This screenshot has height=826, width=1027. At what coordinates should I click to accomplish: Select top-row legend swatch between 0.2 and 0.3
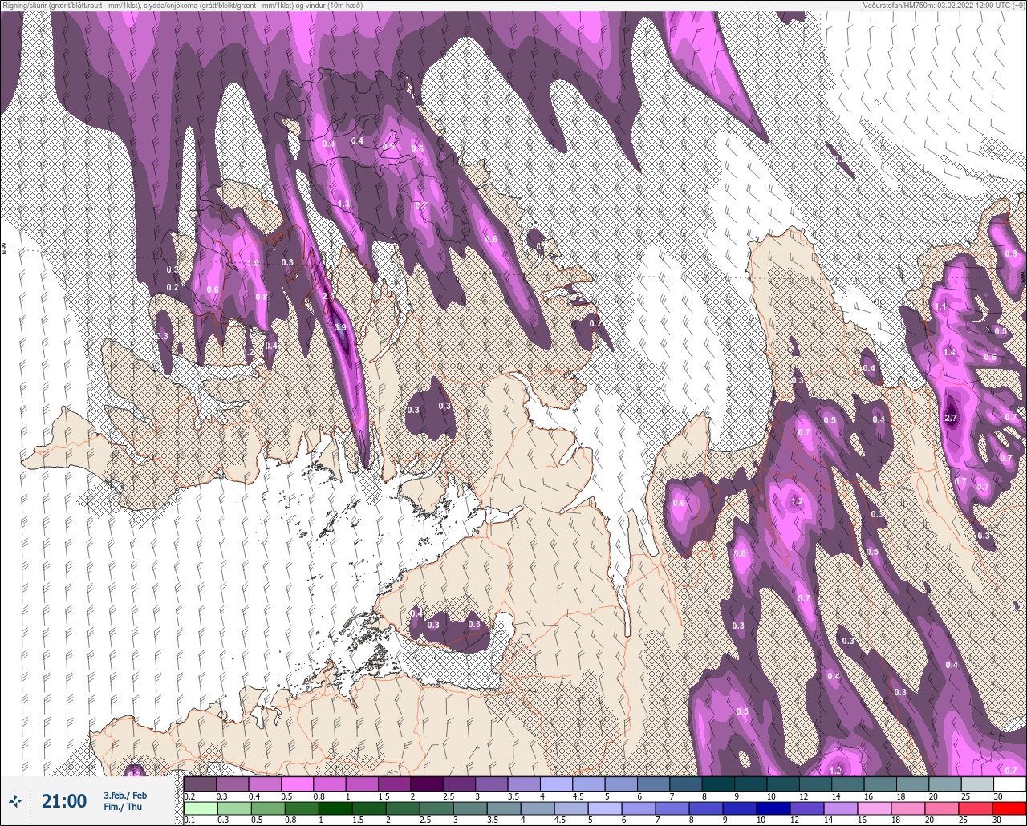click(200, 783)
